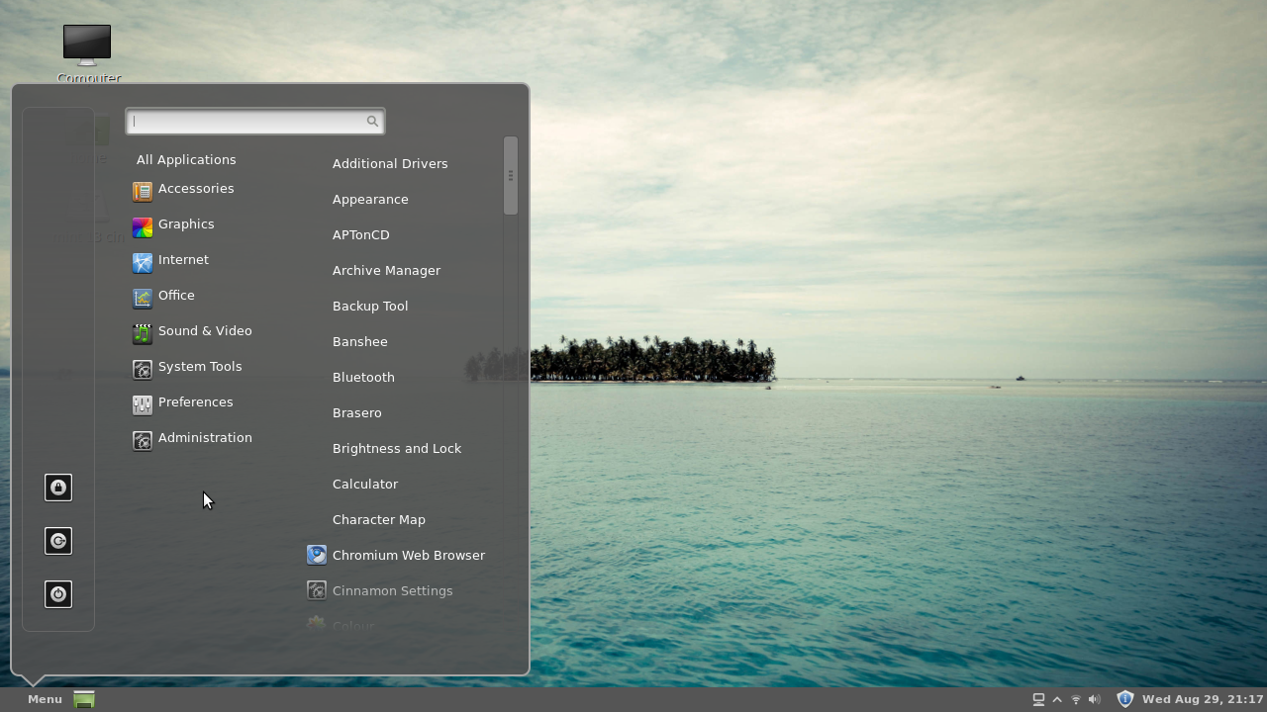Select the Sound & Video category
This screenshot has height=712, width=1267.
point(204,331)
